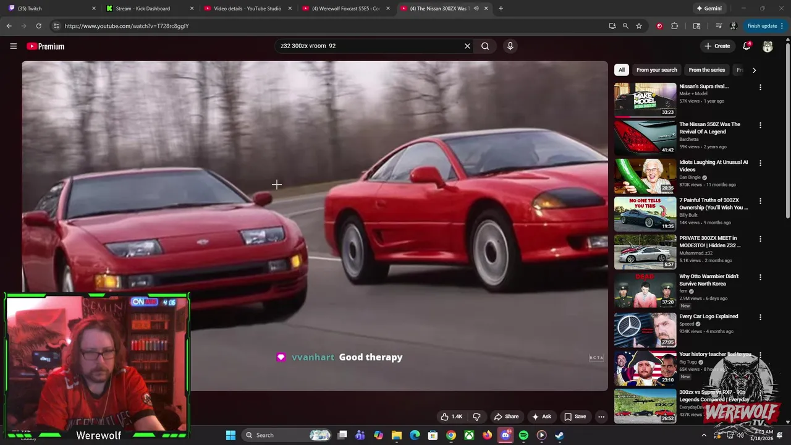Open the Extensions puzzle icon
The image size is (791, 445).
click(x=674, y=26)
